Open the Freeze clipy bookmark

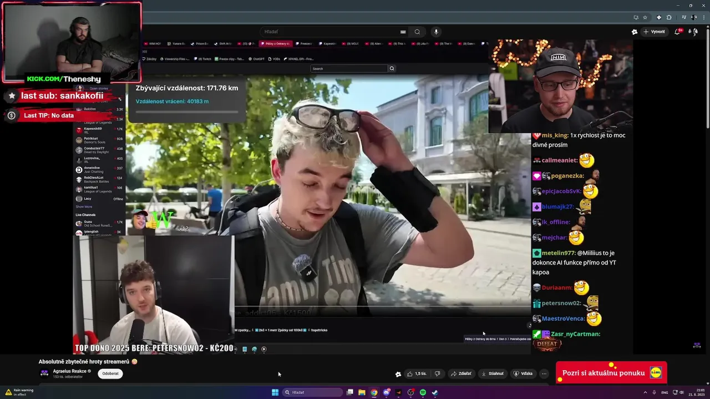click(230, 59)
